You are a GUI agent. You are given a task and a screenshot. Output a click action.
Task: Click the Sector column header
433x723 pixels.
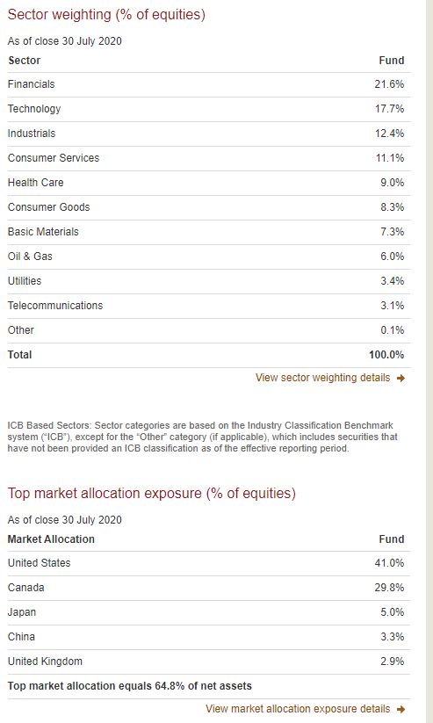(25, 61)
